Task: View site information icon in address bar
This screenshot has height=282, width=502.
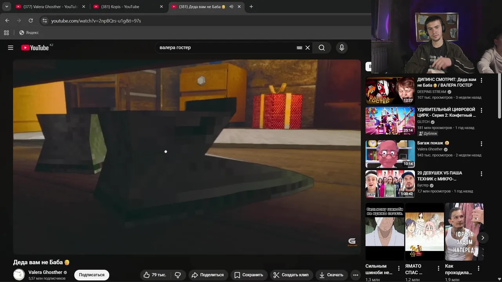Action: 44,20
